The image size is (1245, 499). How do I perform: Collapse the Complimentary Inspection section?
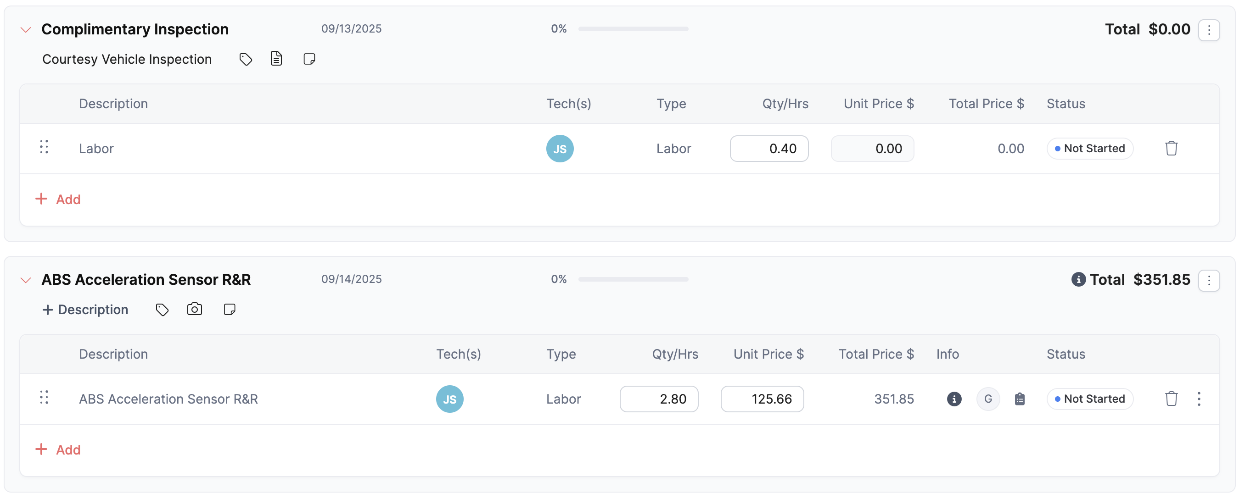[x=26, y=30]
